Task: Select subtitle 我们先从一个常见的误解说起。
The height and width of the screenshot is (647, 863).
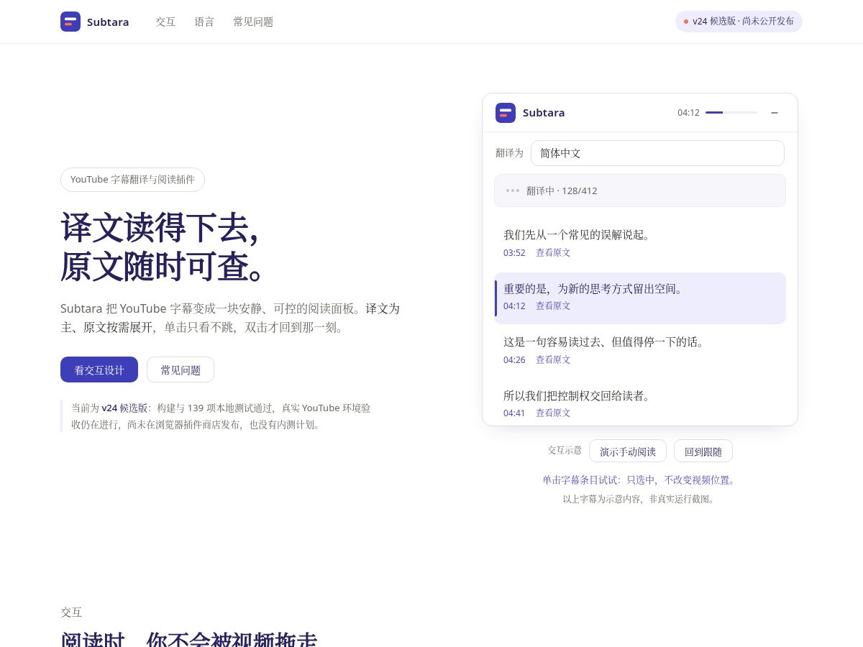Action: coord(640,243)
